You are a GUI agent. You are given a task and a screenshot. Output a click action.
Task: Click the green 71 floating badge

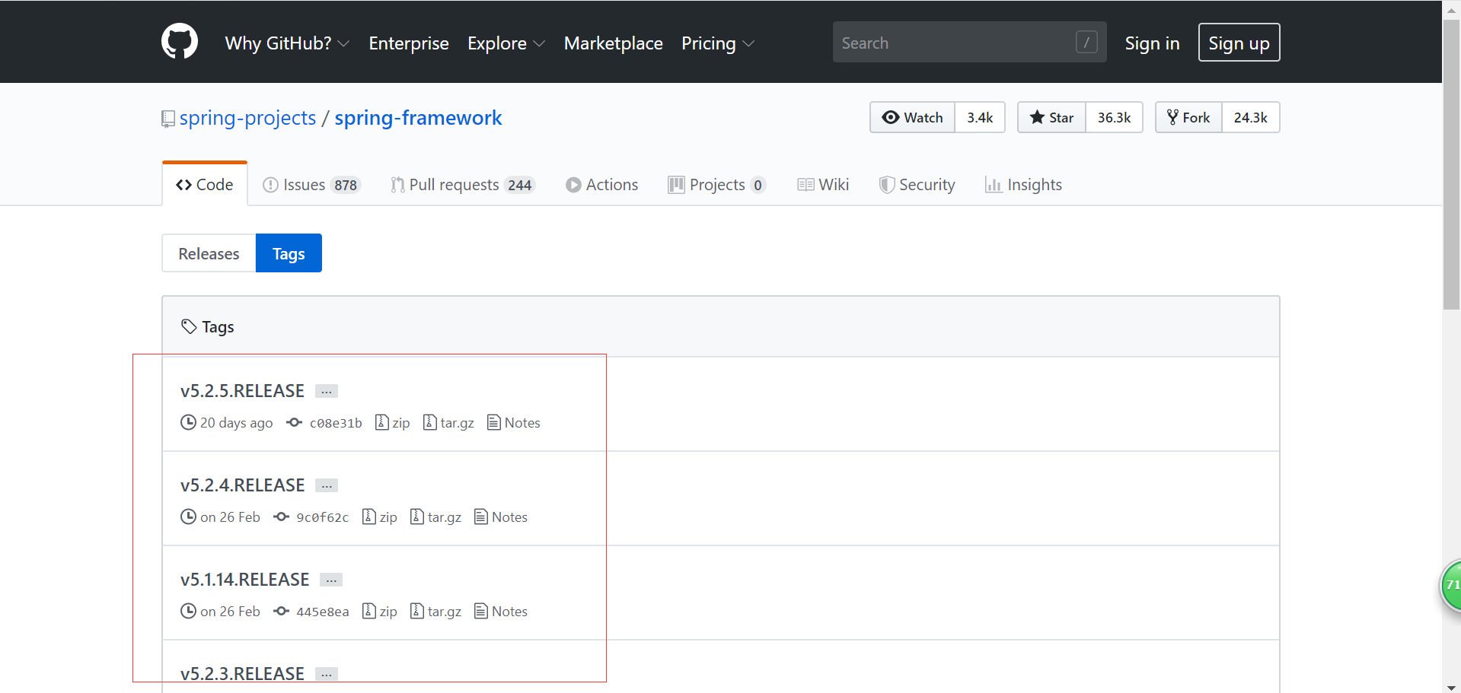[1450, 585]
